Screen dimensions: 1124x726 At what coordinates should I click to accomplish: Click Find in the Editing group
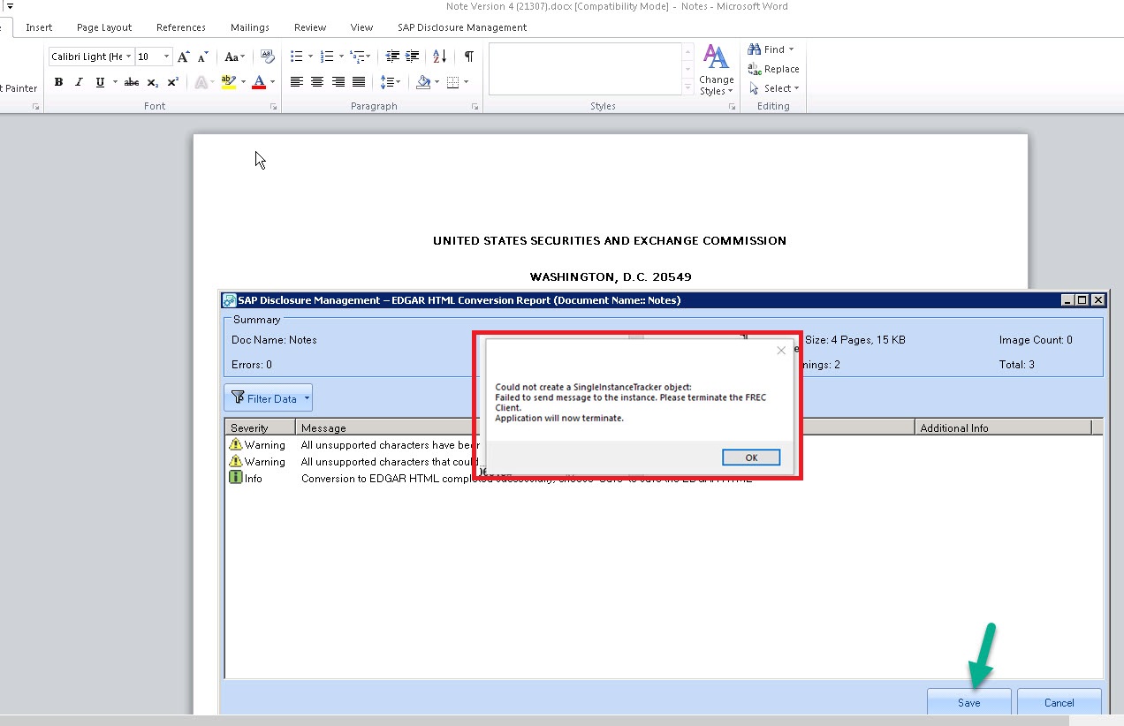(x=771, y=49)
